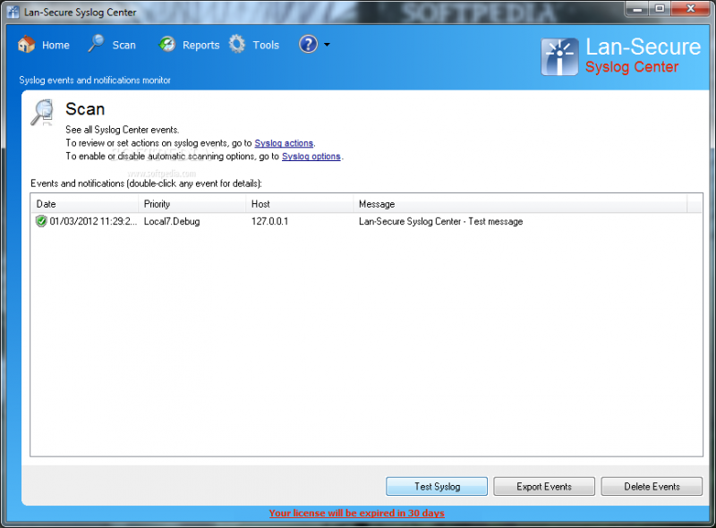716x528 pixels.
Task: Click the blue Help question mark icon
Action: pyautogui.click(x=308, y=45)
